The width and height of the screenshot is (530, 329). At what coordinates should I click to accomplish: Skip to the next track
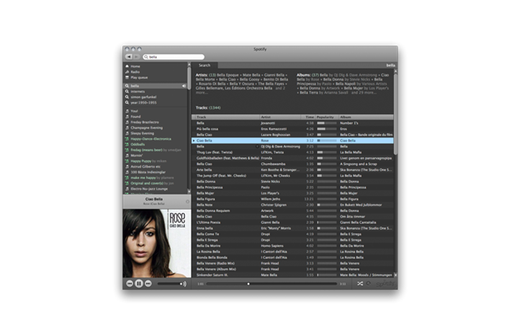pyautogui.click(x=148, y=284)
